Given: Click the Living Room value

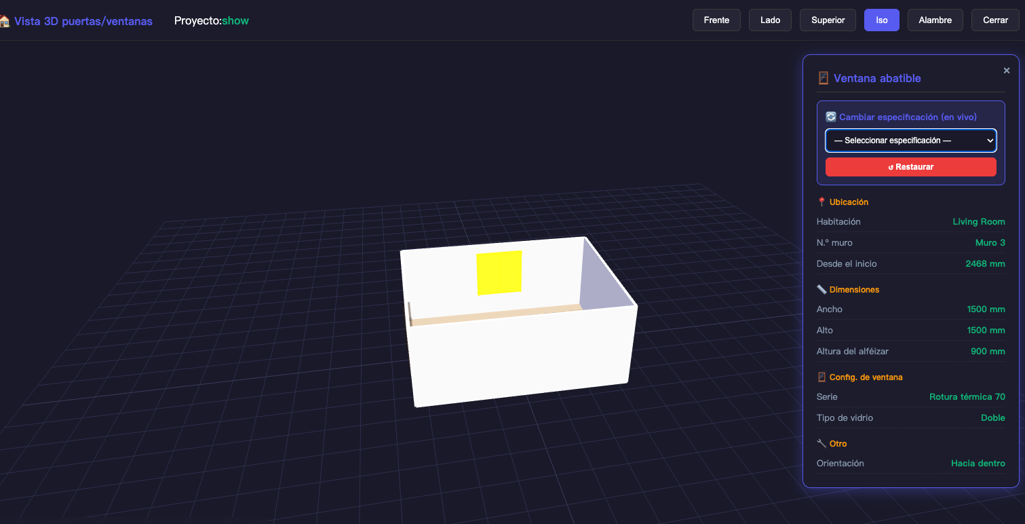Looking at the screenshot, I should (x=979, y=222).
